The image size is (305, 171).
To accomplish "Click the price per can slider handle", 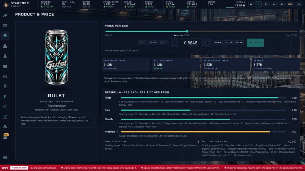I will [x=187, y=31].
